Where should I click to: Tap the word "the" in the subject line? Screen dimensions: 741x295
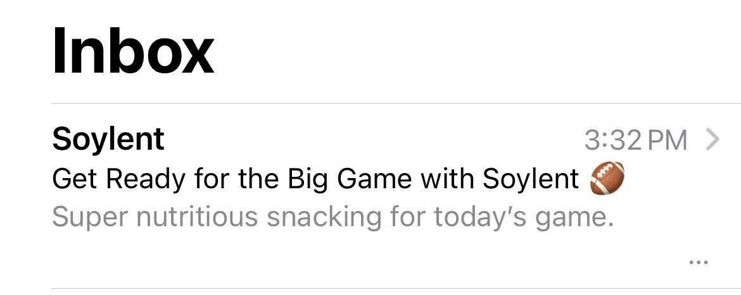tap(259, 179)
